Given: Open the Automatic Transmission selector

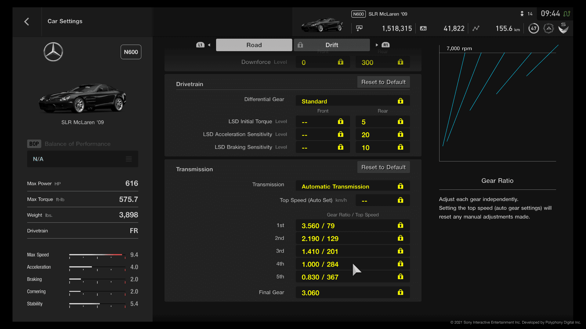Looking at the screenshot, I should pos(353,186).
